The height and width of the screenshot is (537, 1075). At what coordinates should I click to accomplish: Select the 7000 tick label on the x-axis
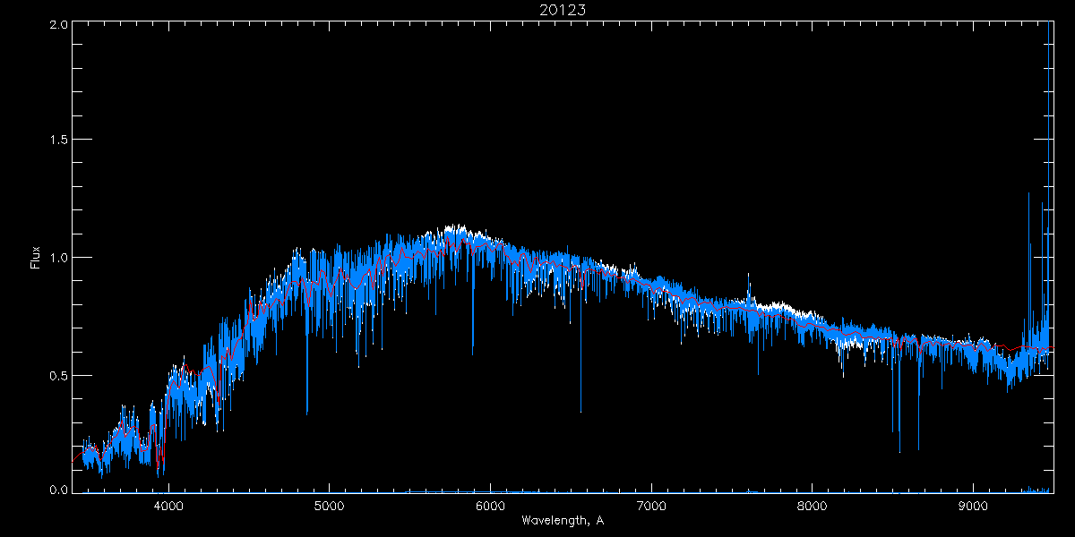tap(651, 506)
